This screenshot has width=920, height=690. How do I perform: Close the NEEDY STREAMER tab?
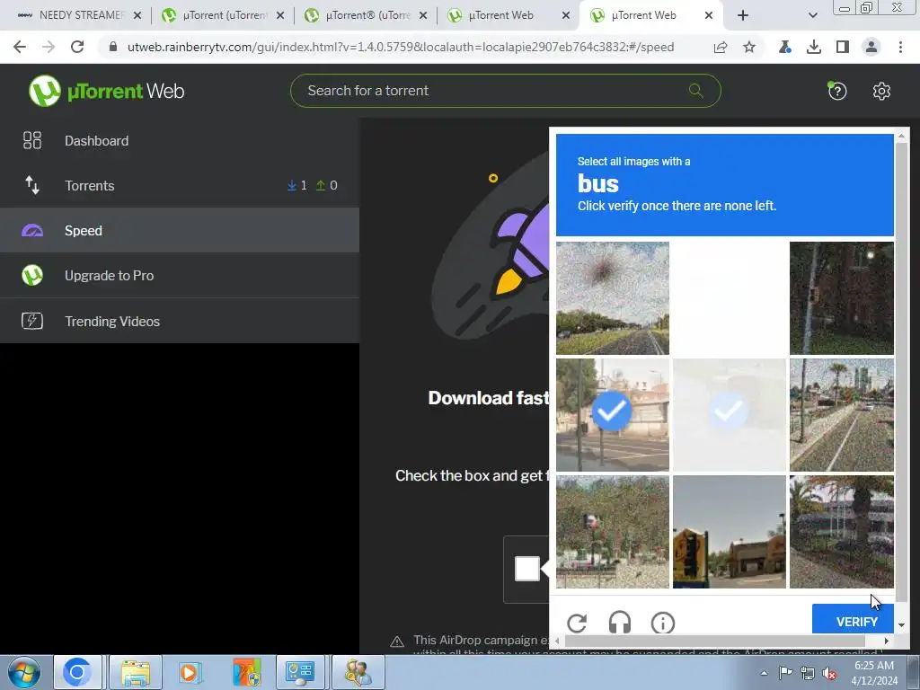[137, 15]
